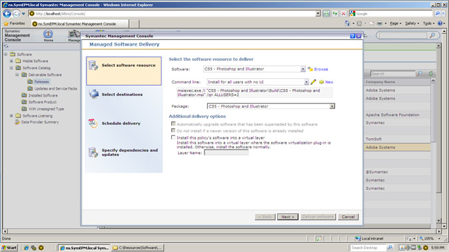Click the browser Back arrow button
Screen dimensions: 449x252
[x=7, y=13]
